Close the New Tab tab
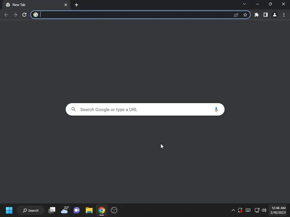 (x=66, y=5)
